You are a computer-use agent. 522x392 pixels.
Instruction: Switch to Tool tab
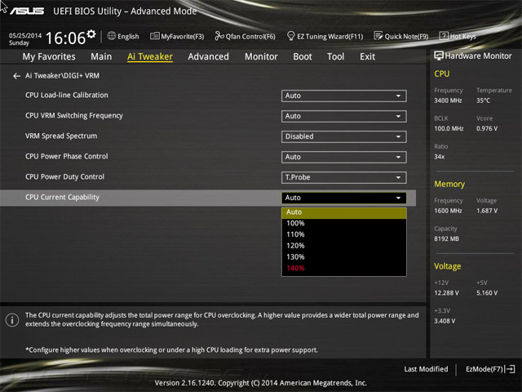pyautogui.click(x=335, y=56)
